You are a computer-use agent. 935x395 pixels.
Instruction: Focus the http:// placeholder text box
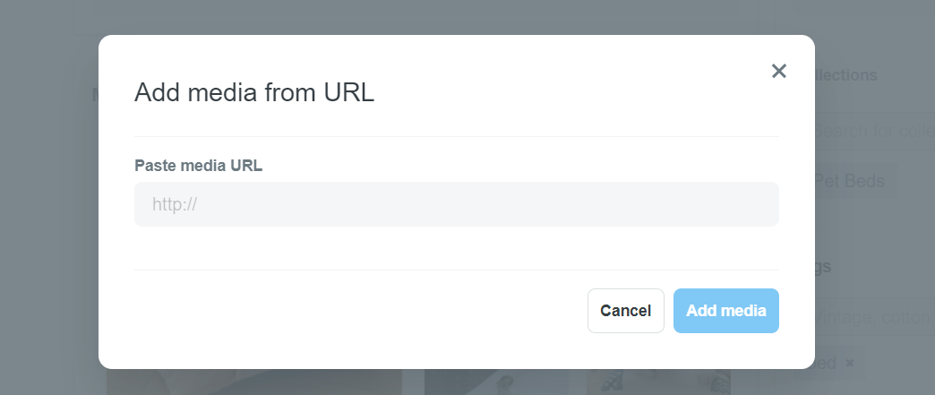[x=457, y=204]
